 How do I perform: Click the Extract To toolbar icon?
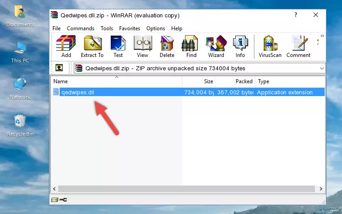[x=92, y=46]
